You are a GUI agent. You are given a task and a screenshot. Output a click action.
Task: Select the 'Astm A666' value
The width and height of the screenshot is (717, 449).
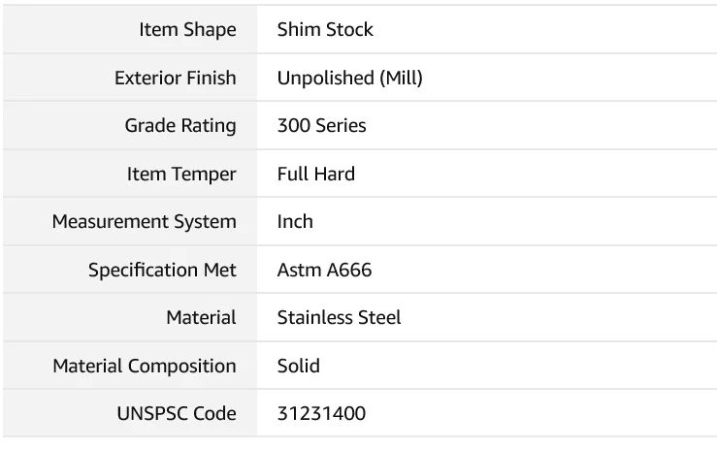coord(324,271)
